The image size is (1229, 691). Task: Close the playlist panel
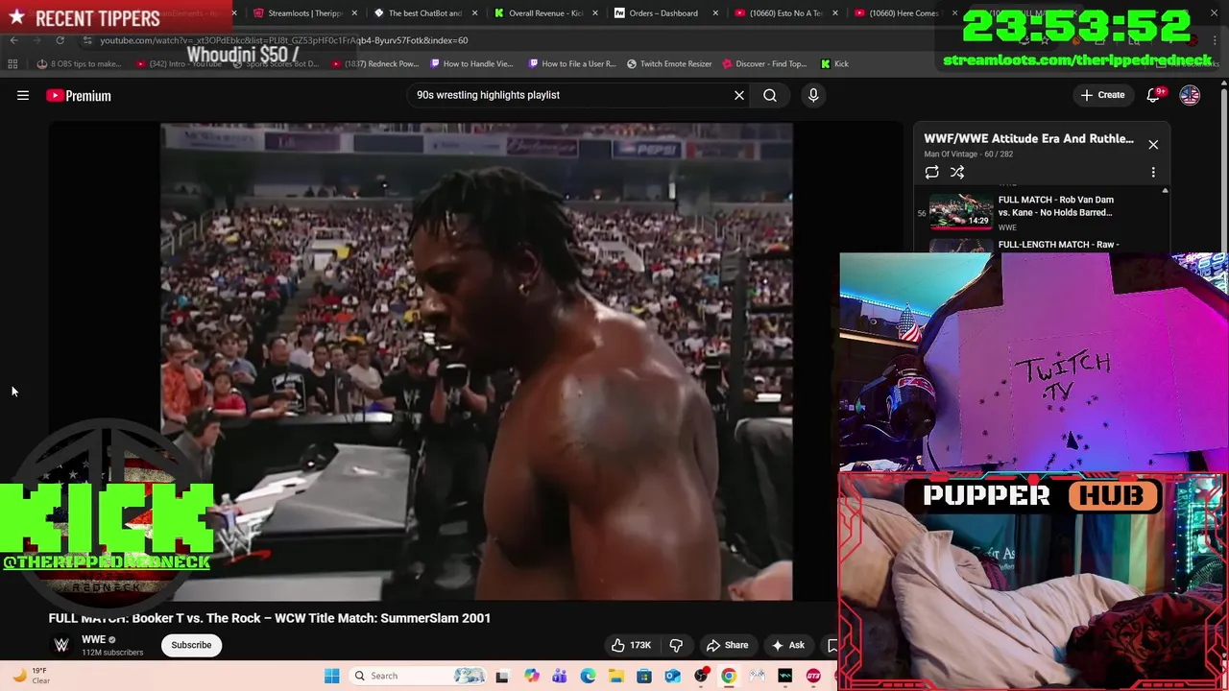click(x=1153, y=145)
